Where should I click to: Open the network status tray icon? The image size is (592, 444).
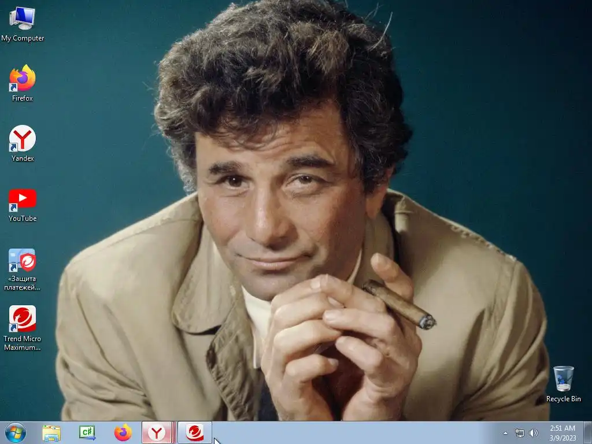click(x=520, y=433)
